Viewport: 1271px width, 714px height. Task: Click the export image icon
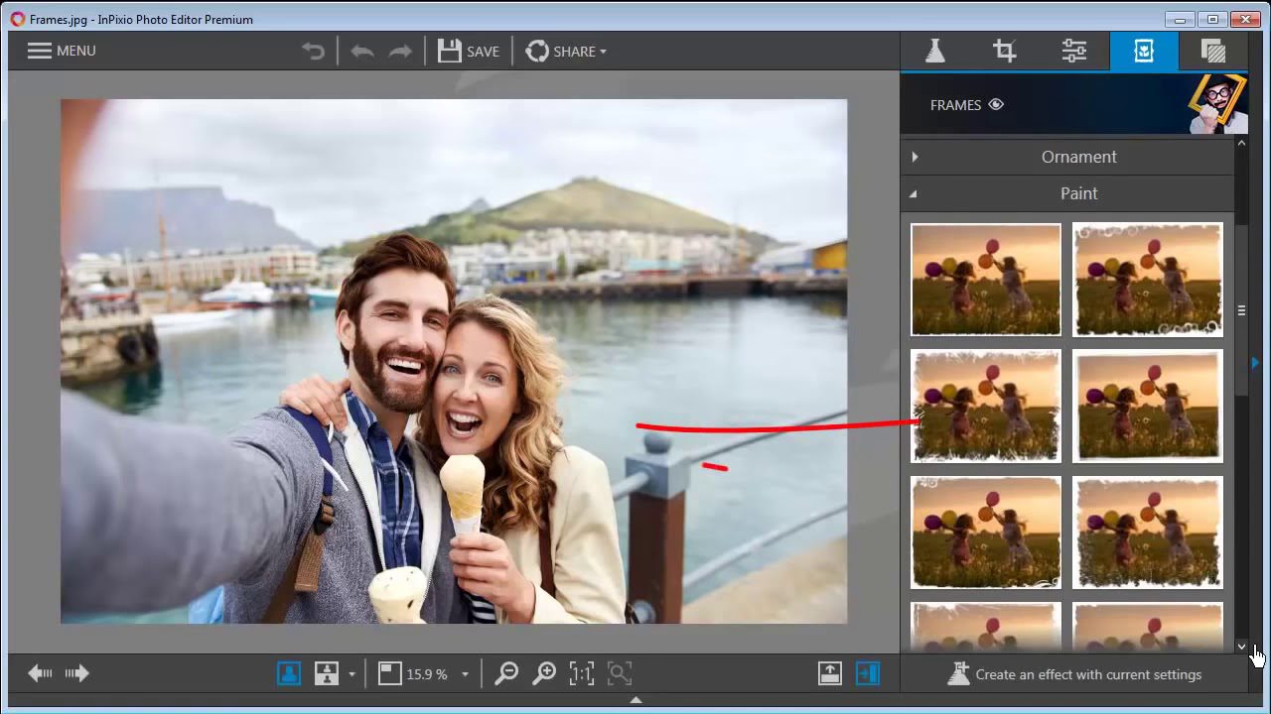pyautogui.click(x=829, y=673)
